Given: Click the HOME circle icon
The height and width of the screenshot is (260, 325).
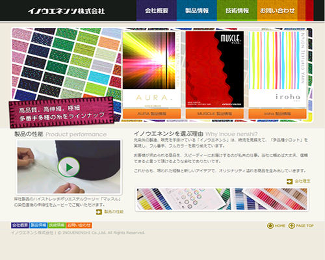Looking at the screenshot, I should pyautogui.click(x=270, y=226).
